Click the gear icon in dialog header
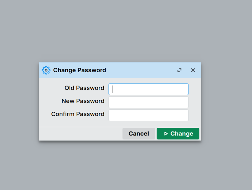This screenshot has width=252, height=190. [46, 70]
